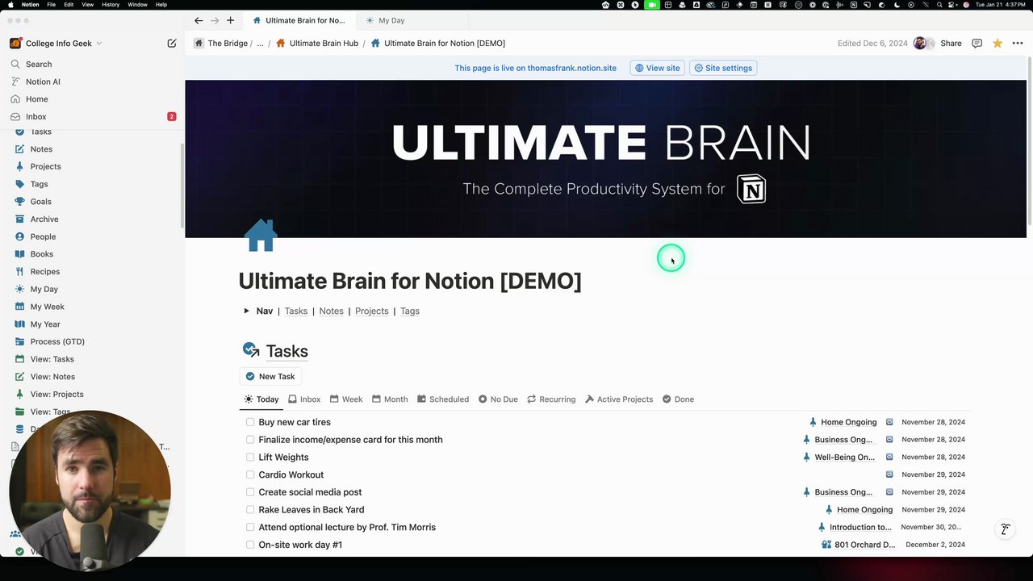The height and width of the screenshot is (581, 1033).
Task: Toggle the favorite star for this page
Action: [997, 44]
